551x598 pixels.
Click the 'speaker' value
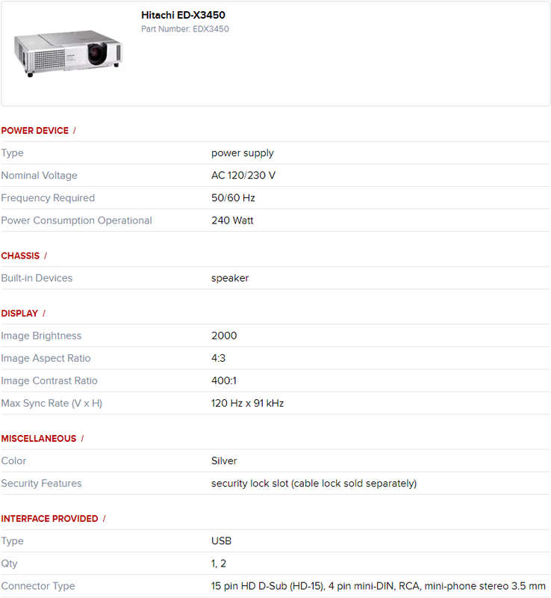coord(230,278)
